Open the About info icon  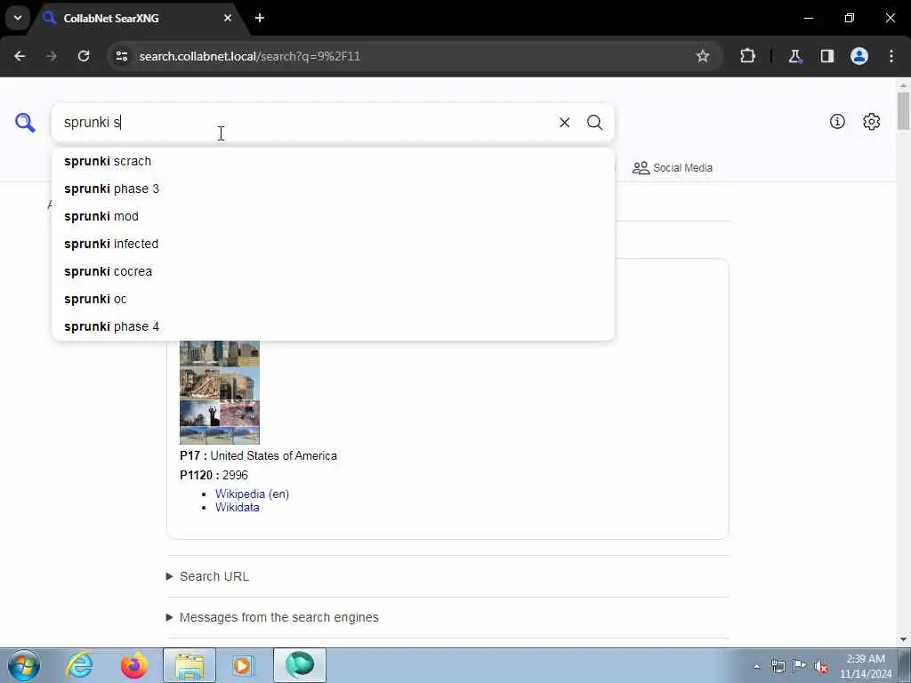coord(837,121)
